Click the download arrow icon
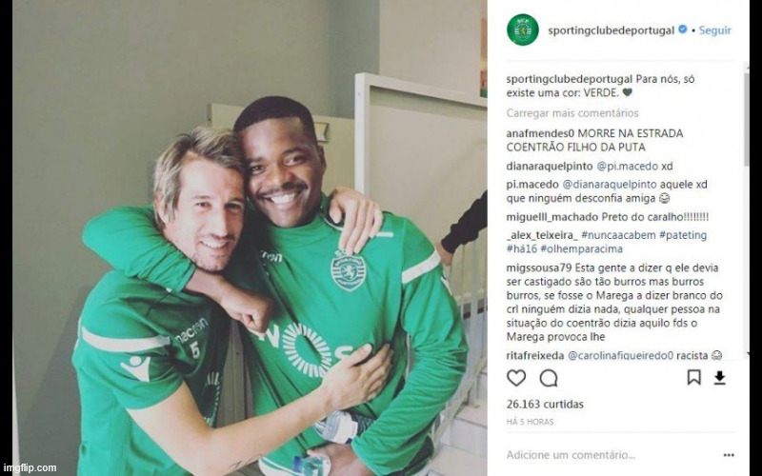Viewport: 762px width, 476px height. [x=720, y=378]
